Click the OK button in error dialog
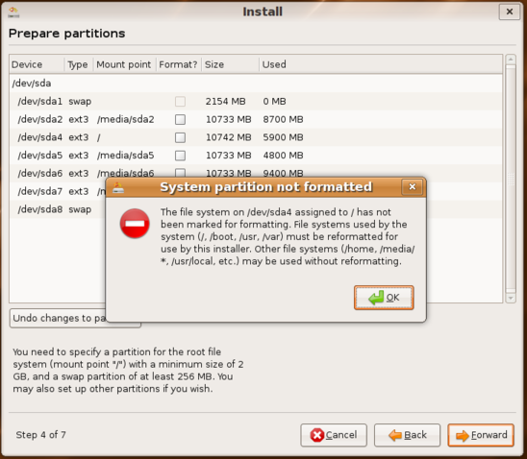Viewport: 527px width, 459px height. (384, 298)
